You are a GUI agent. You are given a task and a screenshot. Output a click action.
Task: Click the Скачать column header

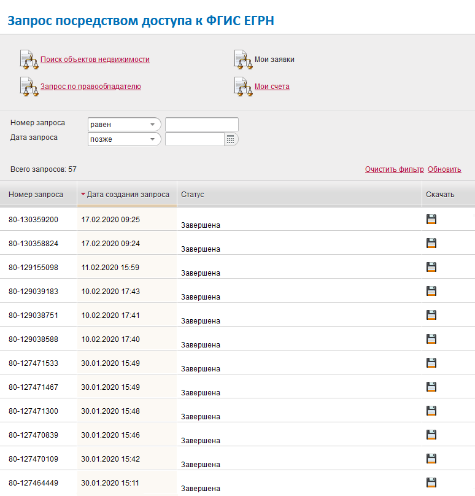pyautogui.click(x=449, y=194)
